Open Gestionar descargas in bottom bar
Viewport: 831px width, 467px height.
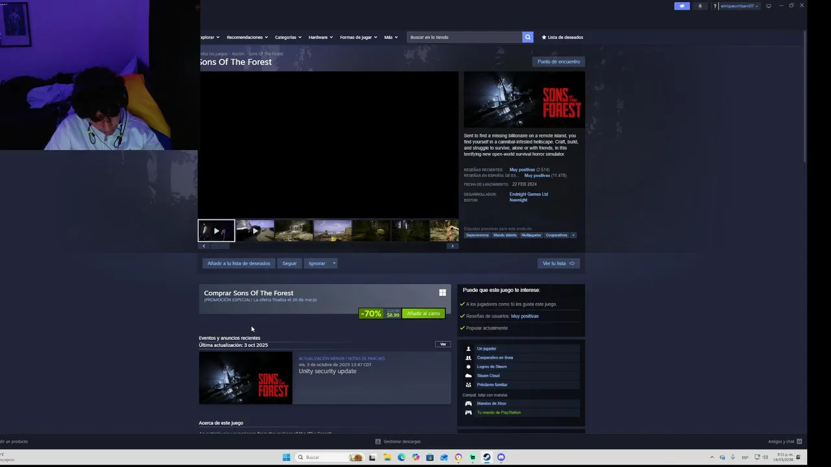(x=398, y=442)
